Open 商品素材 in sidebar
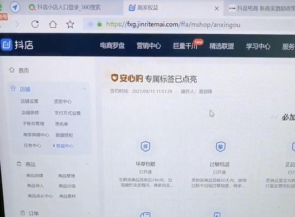This screenshot has width=295, height=217. click(68, 196)
